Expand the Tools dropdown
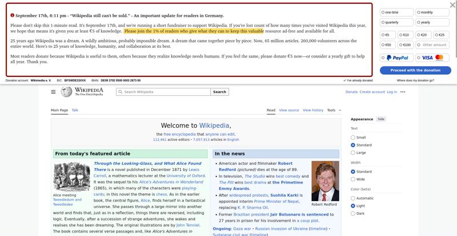This screenshot has width=457, height=236. tap(334, 110)
